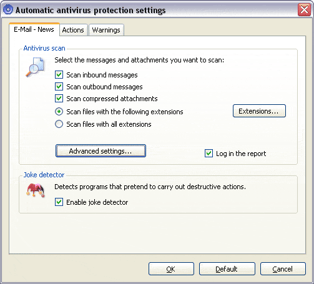Toggle Log in the report checkbox
The image size is (314, 284).
[209, 154]
